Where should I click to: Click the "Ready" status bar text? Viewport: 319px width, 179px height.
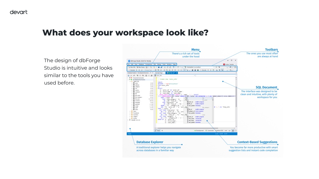click(130, 134)
